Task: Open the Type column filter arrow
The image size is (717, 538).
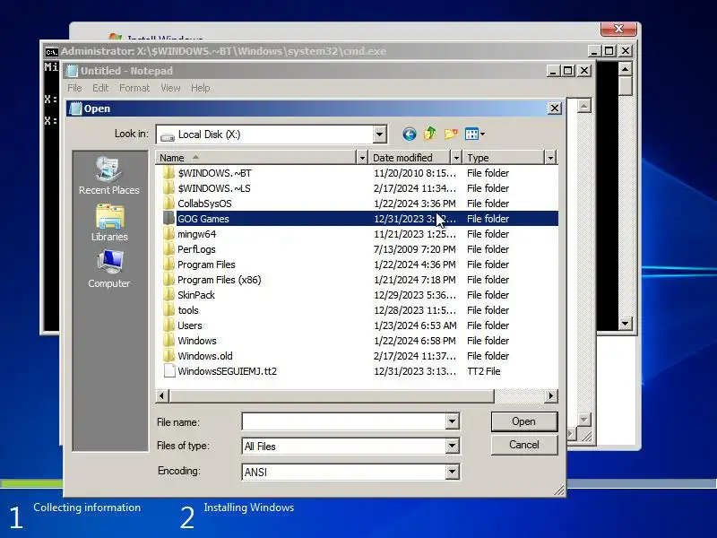Action: tap(550, 158)
